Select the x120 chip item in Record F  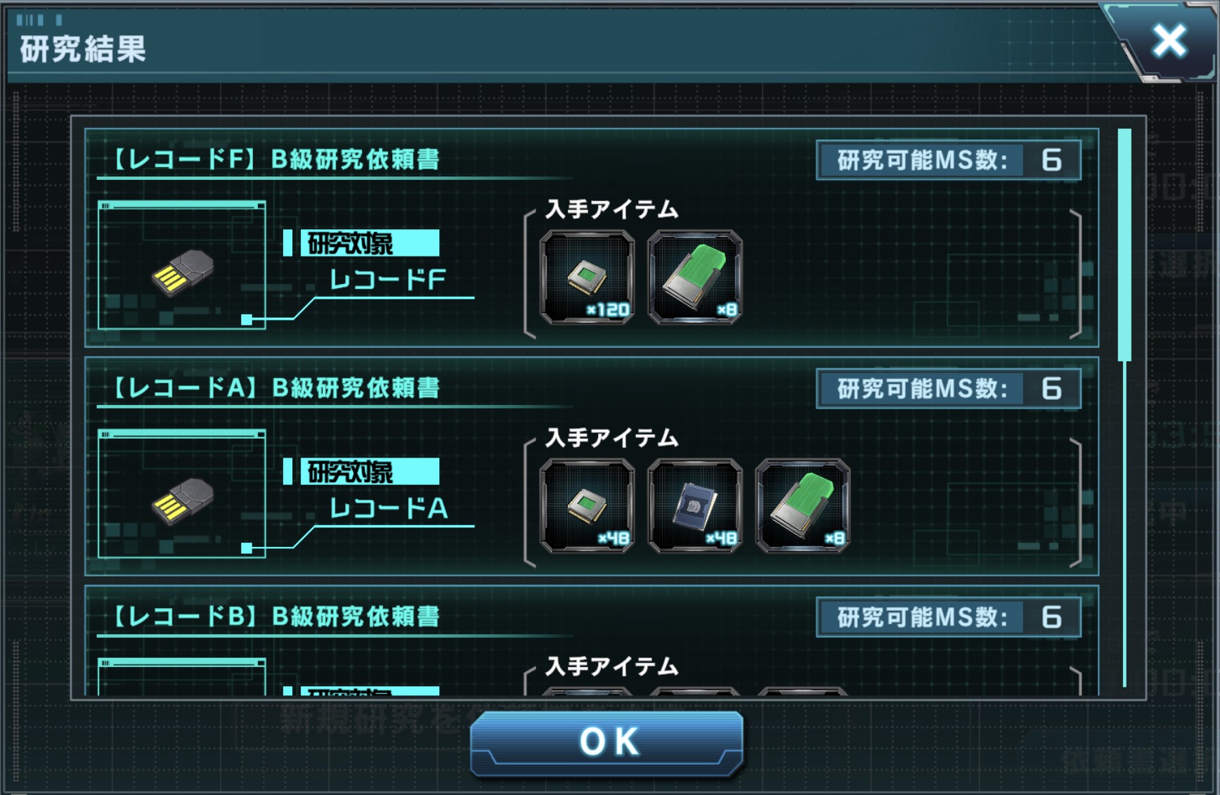point(587,277)
